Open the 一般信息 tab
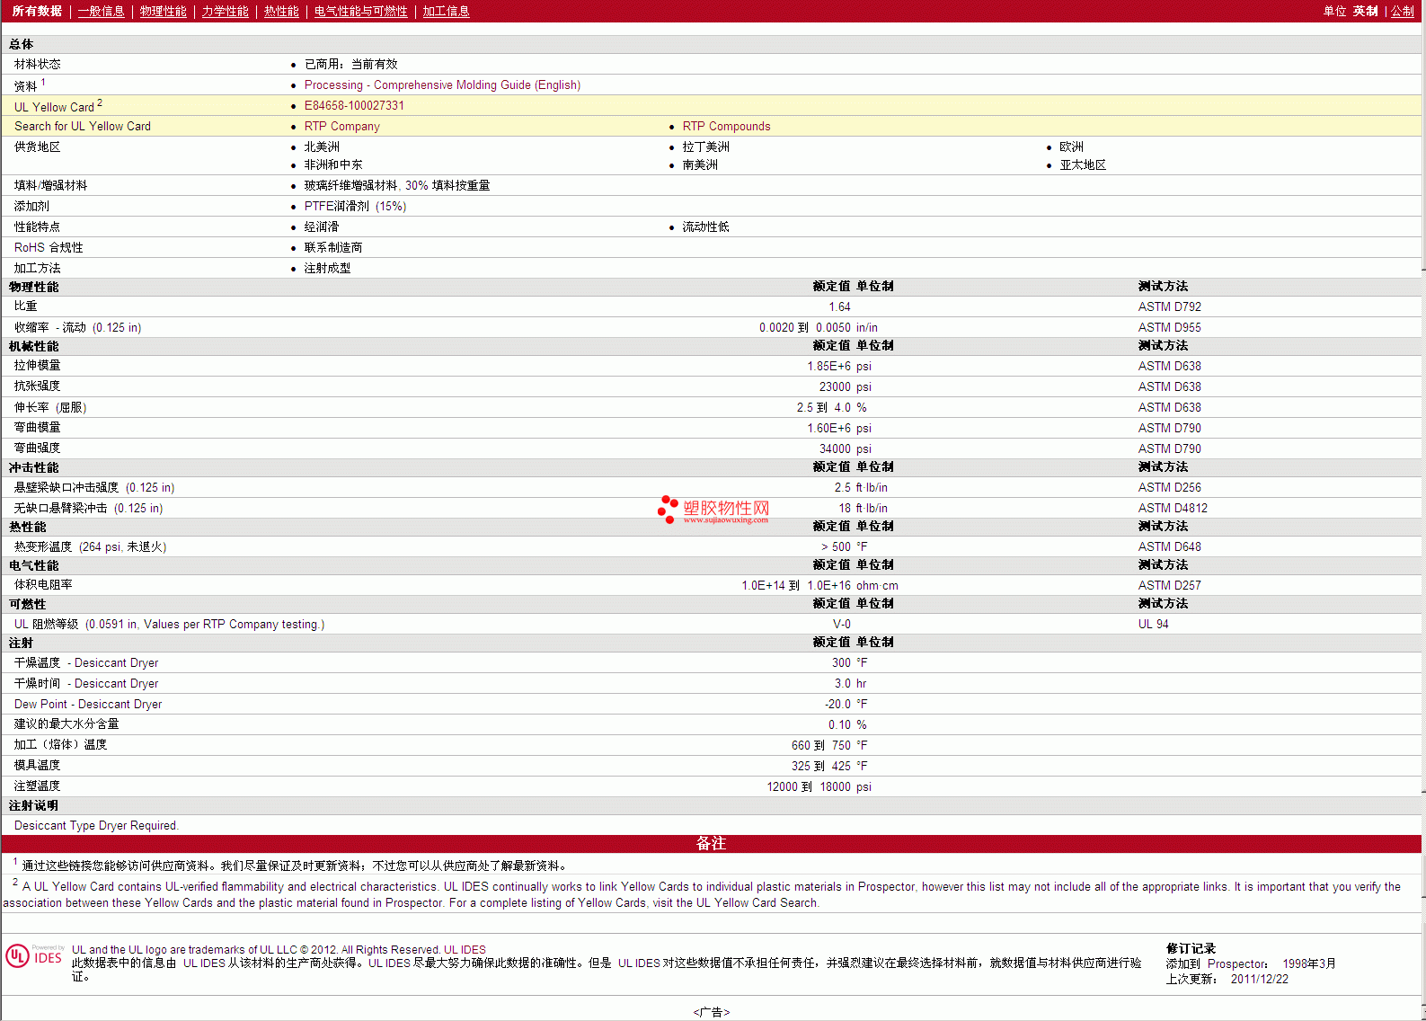This screenshot has height=1021, width=1426. click(101, 11)
